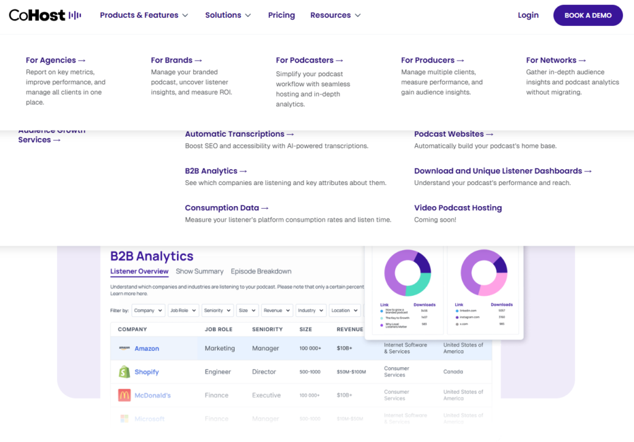This screenshot has height=442, width=634.
Task: Switch to the Show Summary tab
Action: [x=199, y=271]
